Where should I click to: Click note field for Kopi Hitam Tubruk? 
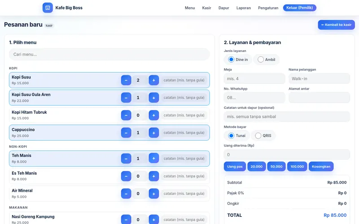pos(184,115)
